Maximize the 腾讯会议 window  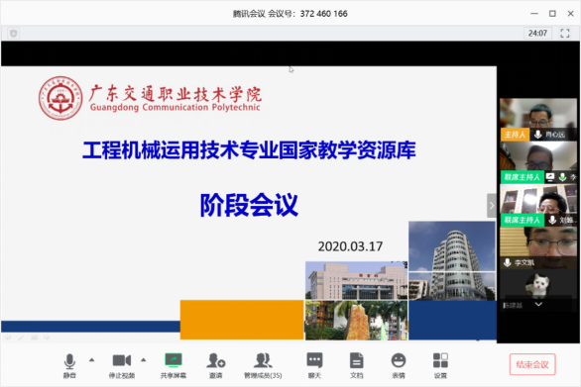tap(552, 14)
